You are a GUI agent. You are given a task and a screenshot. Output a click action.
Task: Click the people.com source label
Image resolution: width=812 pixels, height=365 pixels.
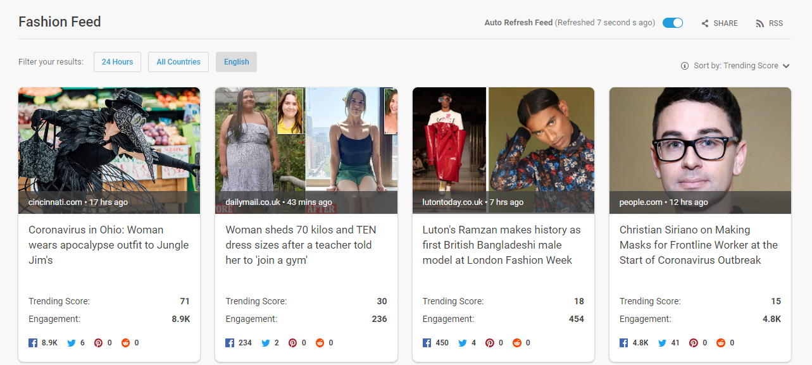[x=640, y=202]
